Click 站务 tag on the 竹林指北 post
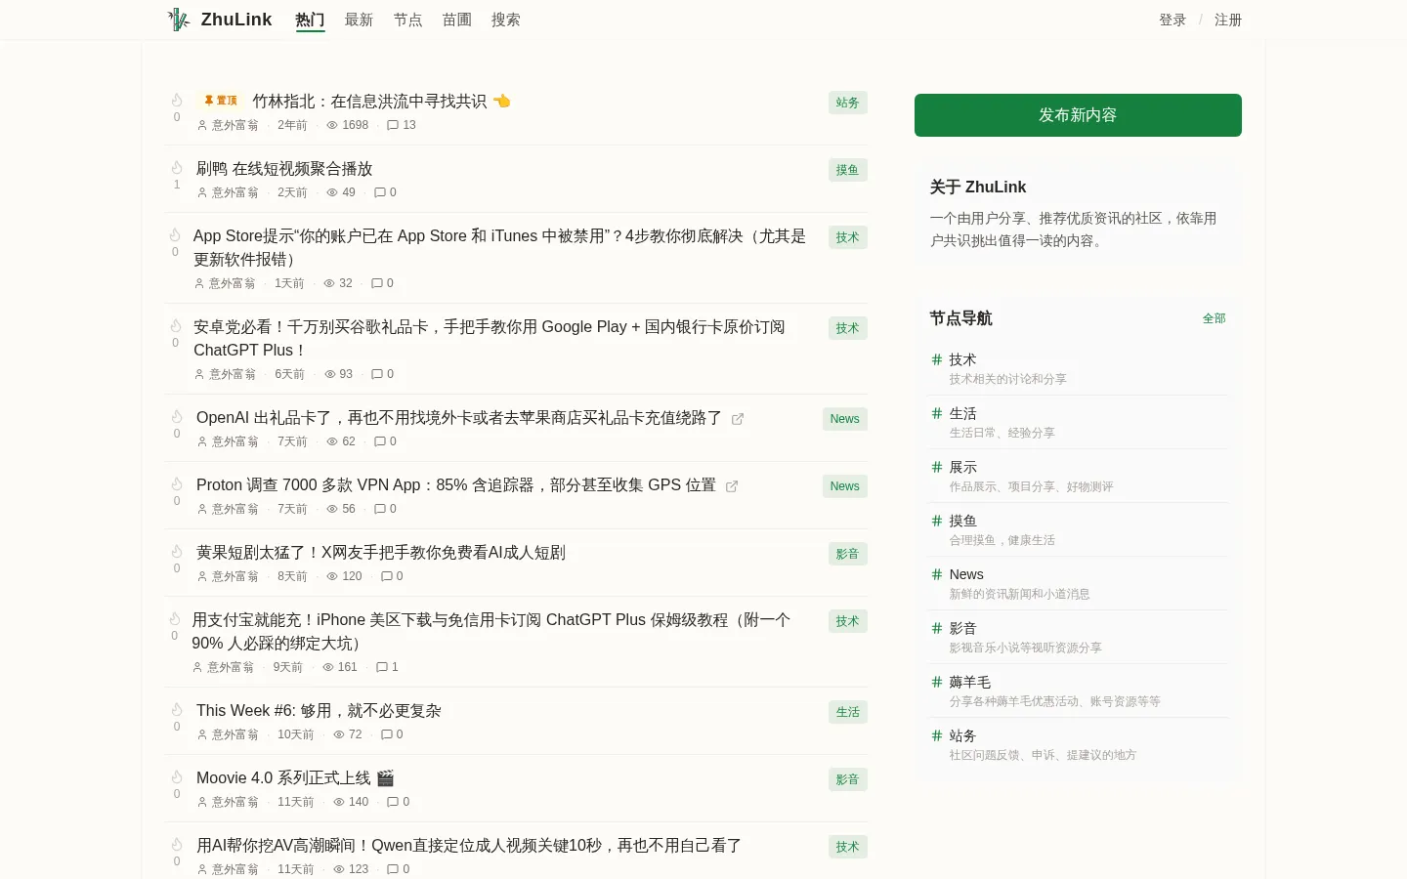1407x879 pixels. pos(848,103)
